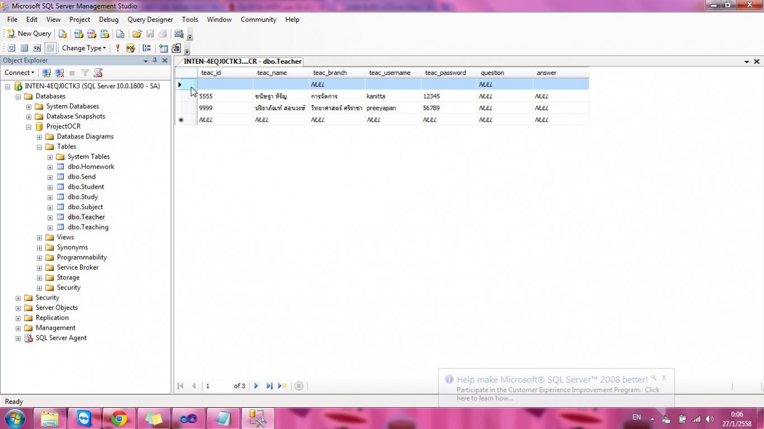Go to last row navigation arrow
Viewport: 764px width, 429px height.
(269, 386)
